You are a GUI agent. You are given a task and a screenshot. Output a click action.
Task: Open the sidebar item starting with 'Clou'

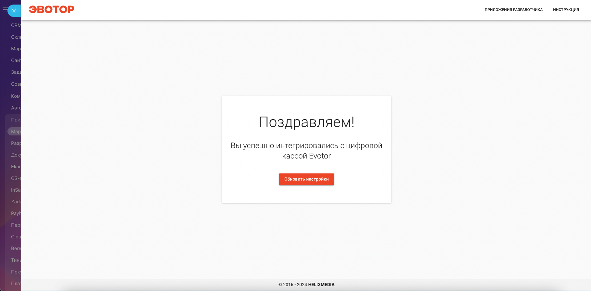16,237
